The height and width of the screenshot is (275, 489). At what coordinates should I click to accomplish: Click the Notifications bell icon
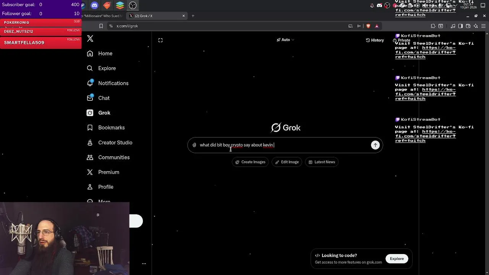click(x=90, y=83)
